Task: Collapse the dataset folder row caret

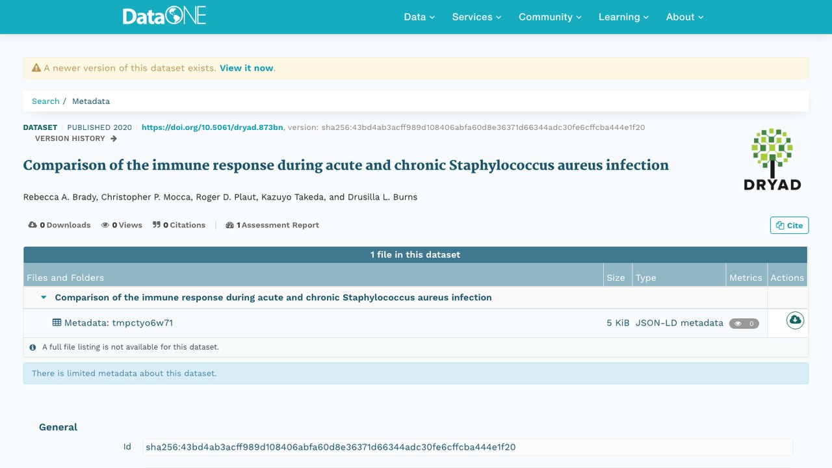Action: (x=44, y=298)
